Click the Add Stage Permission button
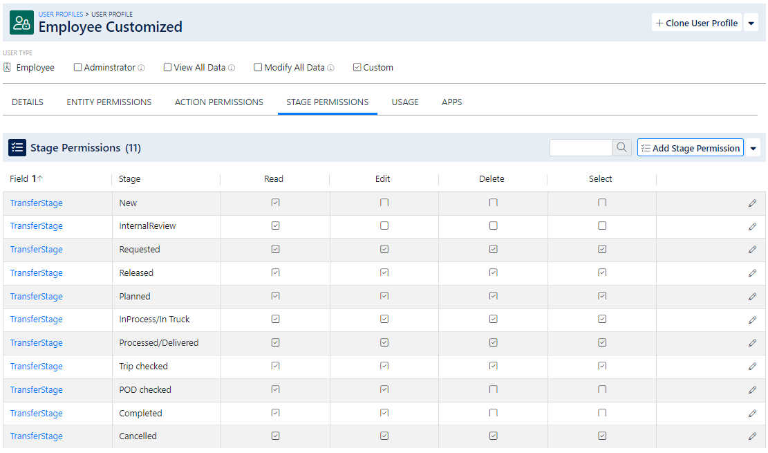 click(690, 148)
